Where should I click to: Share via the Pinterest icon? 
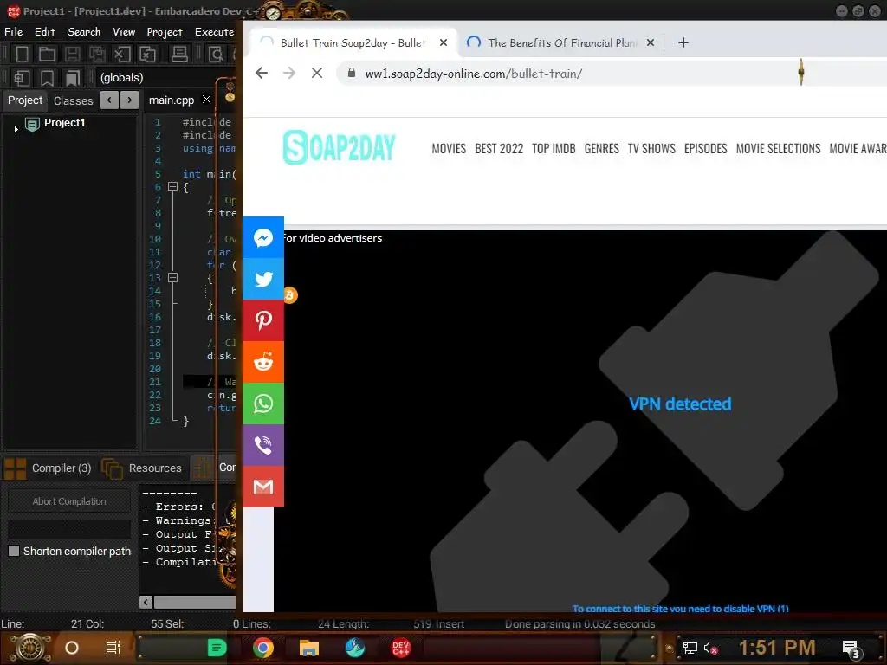[263, 320]
